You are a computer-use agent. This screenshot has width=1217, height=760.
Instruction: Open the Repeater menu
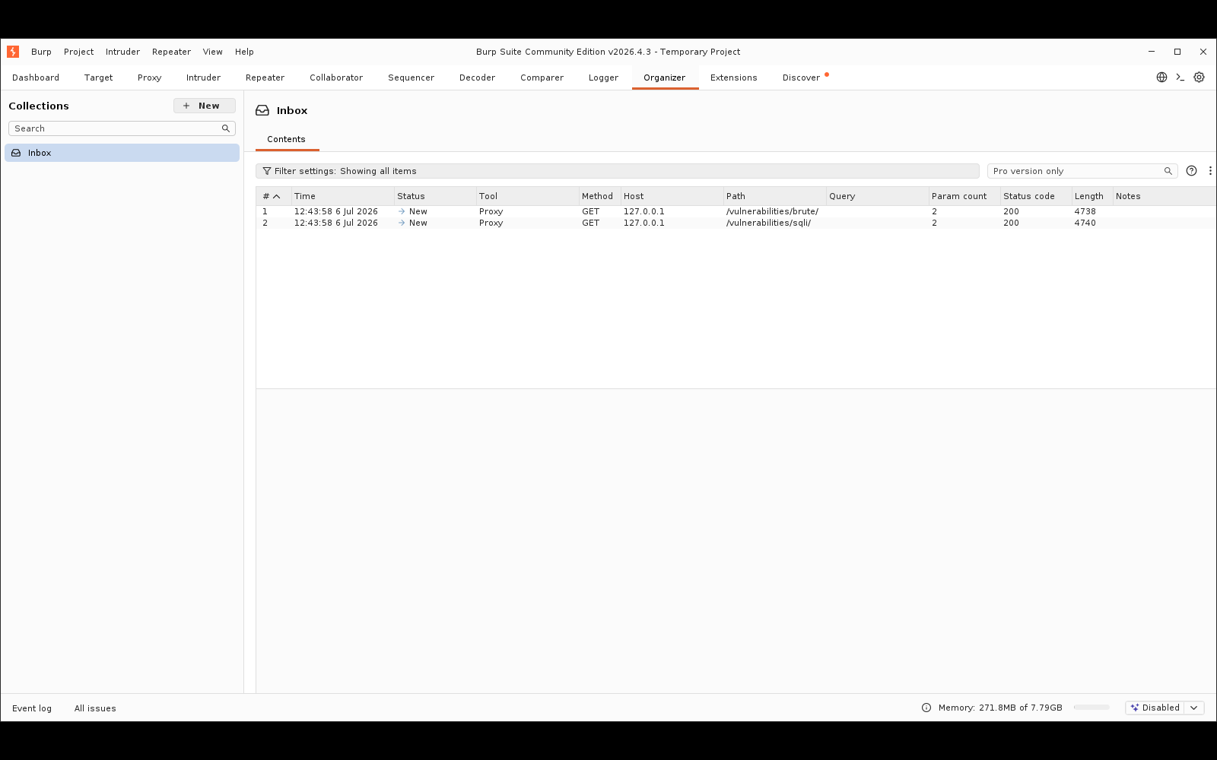click(171, 52)
